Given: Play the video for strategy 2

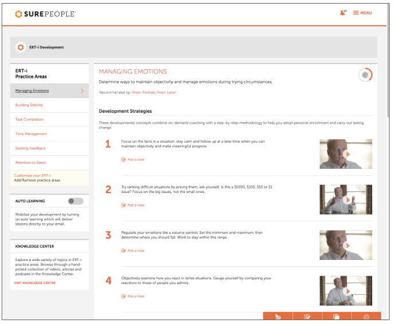Looking at the screenshot, I should [346, 200].
